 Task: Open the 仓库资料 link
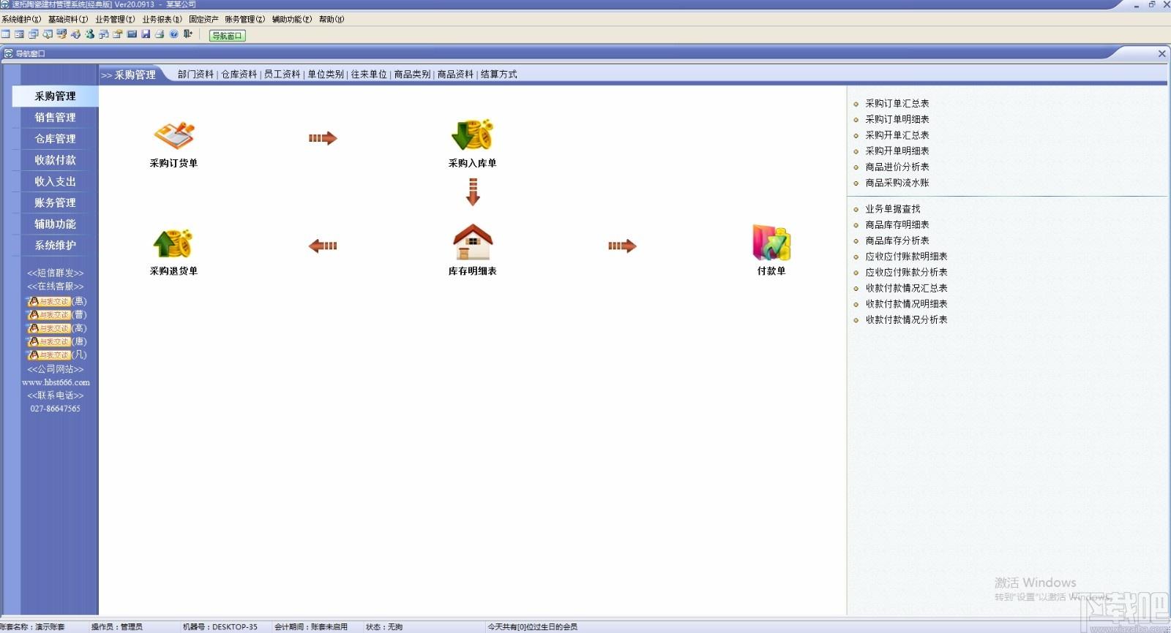(x=239, y=75)
